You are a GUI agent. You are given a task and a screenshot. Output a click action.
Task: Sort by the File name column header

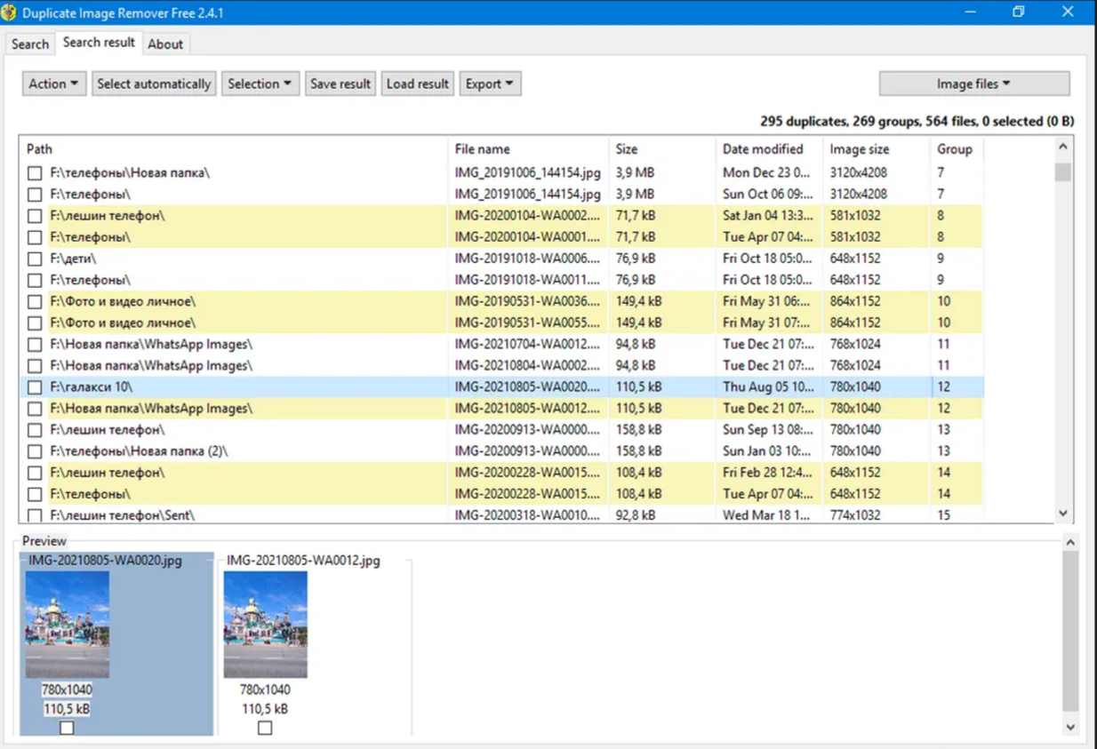tap(528, 149)
